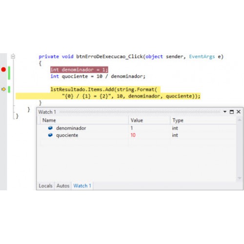Open the Watch 1 window options dropdown
Screen dimensions: 244x244
point(225,112)
